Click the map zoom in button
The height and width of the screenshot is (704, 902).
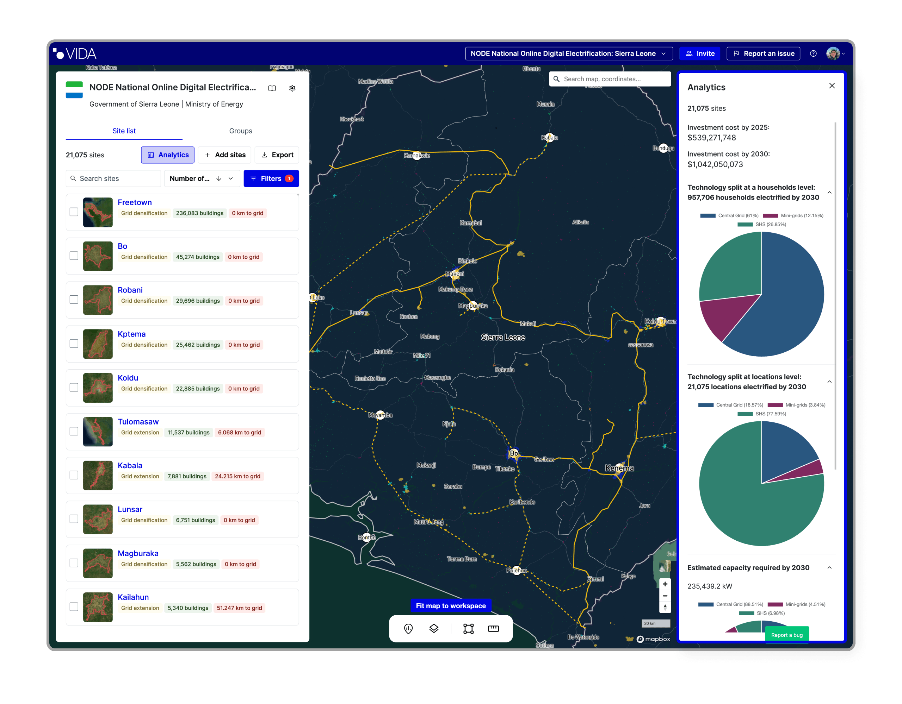(665, 584)
